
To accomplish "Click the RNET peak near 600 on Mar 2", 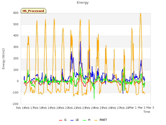I will coord(141,14).
